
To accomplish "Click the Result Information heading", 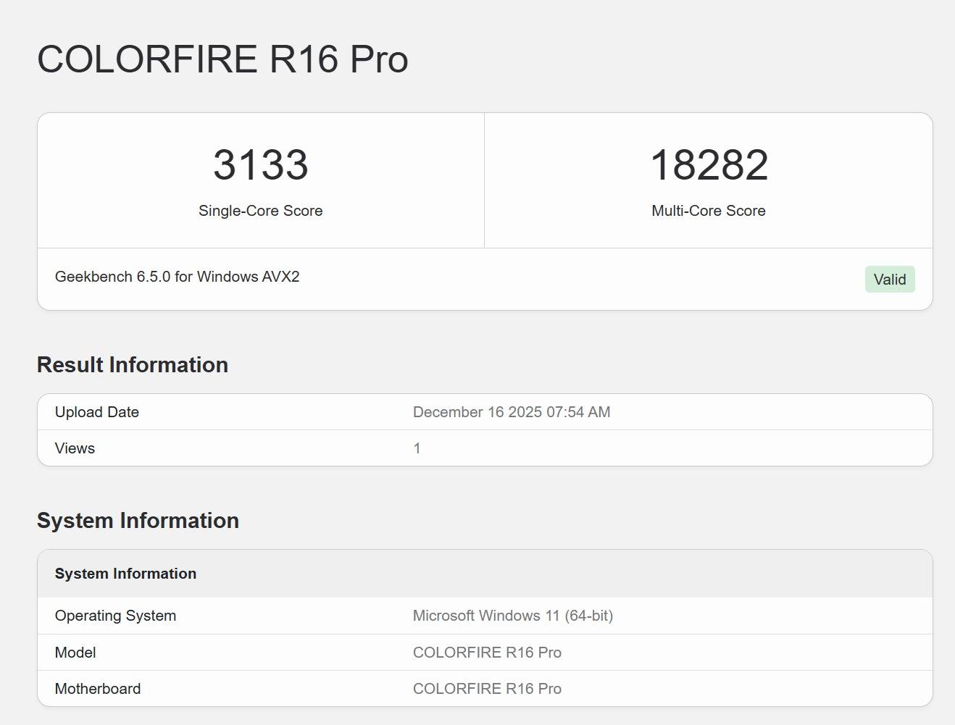I will [133, 364].
